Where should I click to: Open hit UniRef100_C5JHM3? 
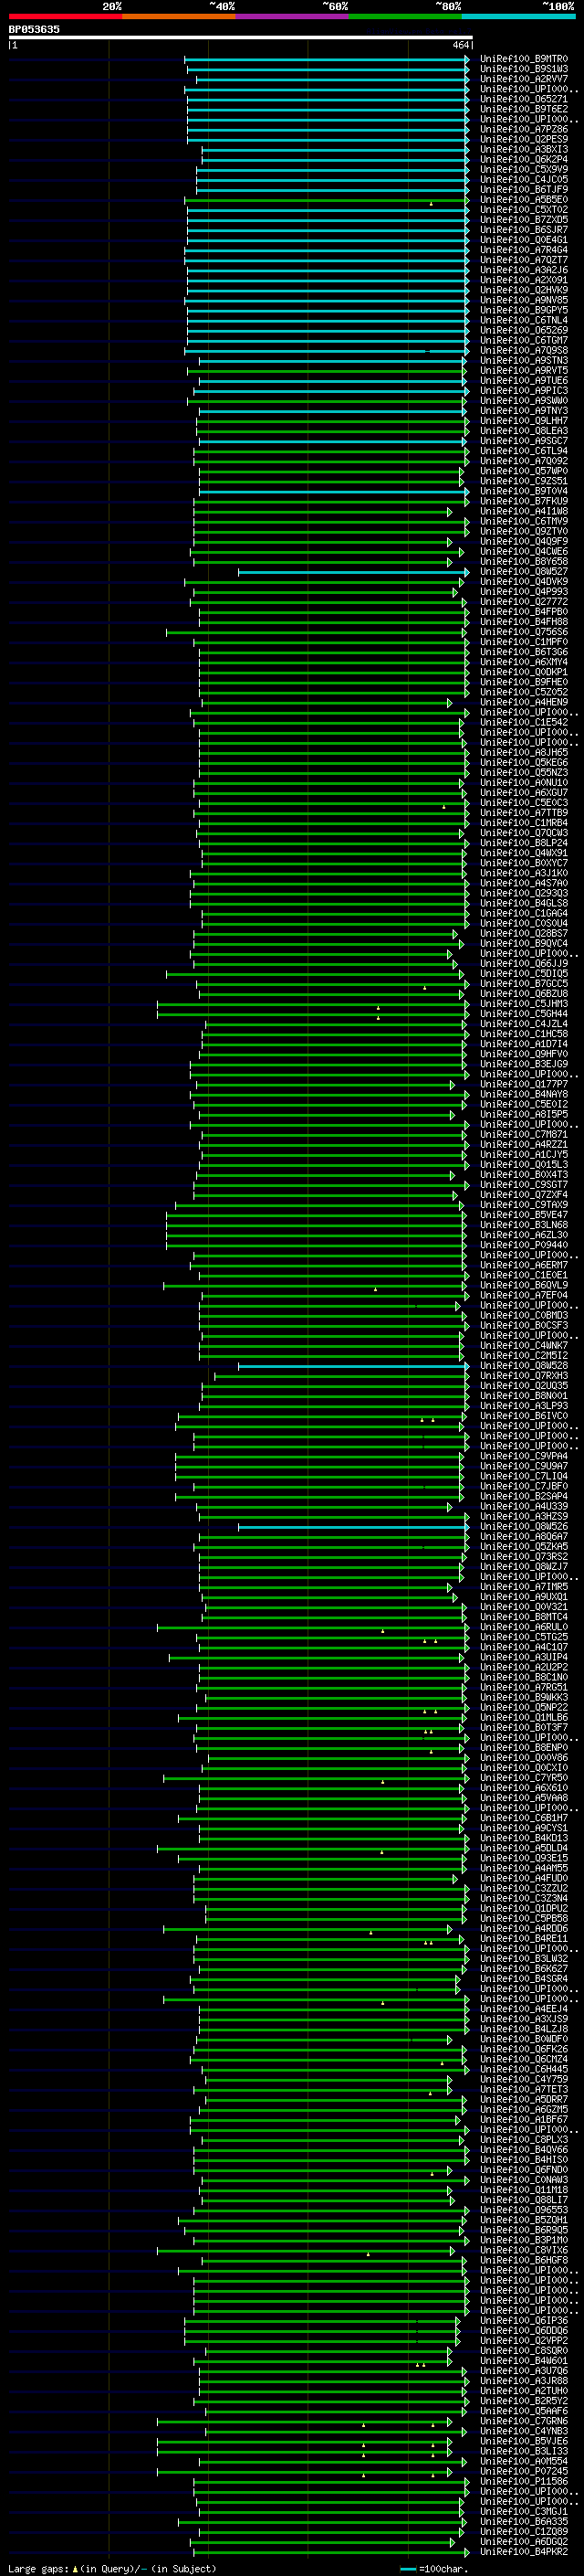523,1004
